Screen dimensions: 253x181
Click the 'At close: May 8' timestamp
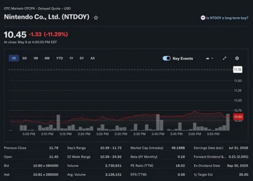tap(30, 42)
